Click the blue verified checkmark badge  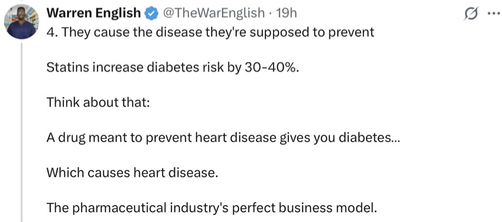[150, 13]
